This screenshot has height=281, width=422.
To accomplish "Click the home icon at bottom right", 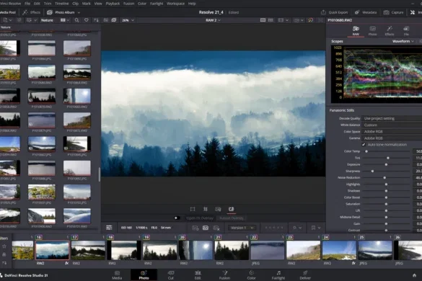I will pos(415,275).
